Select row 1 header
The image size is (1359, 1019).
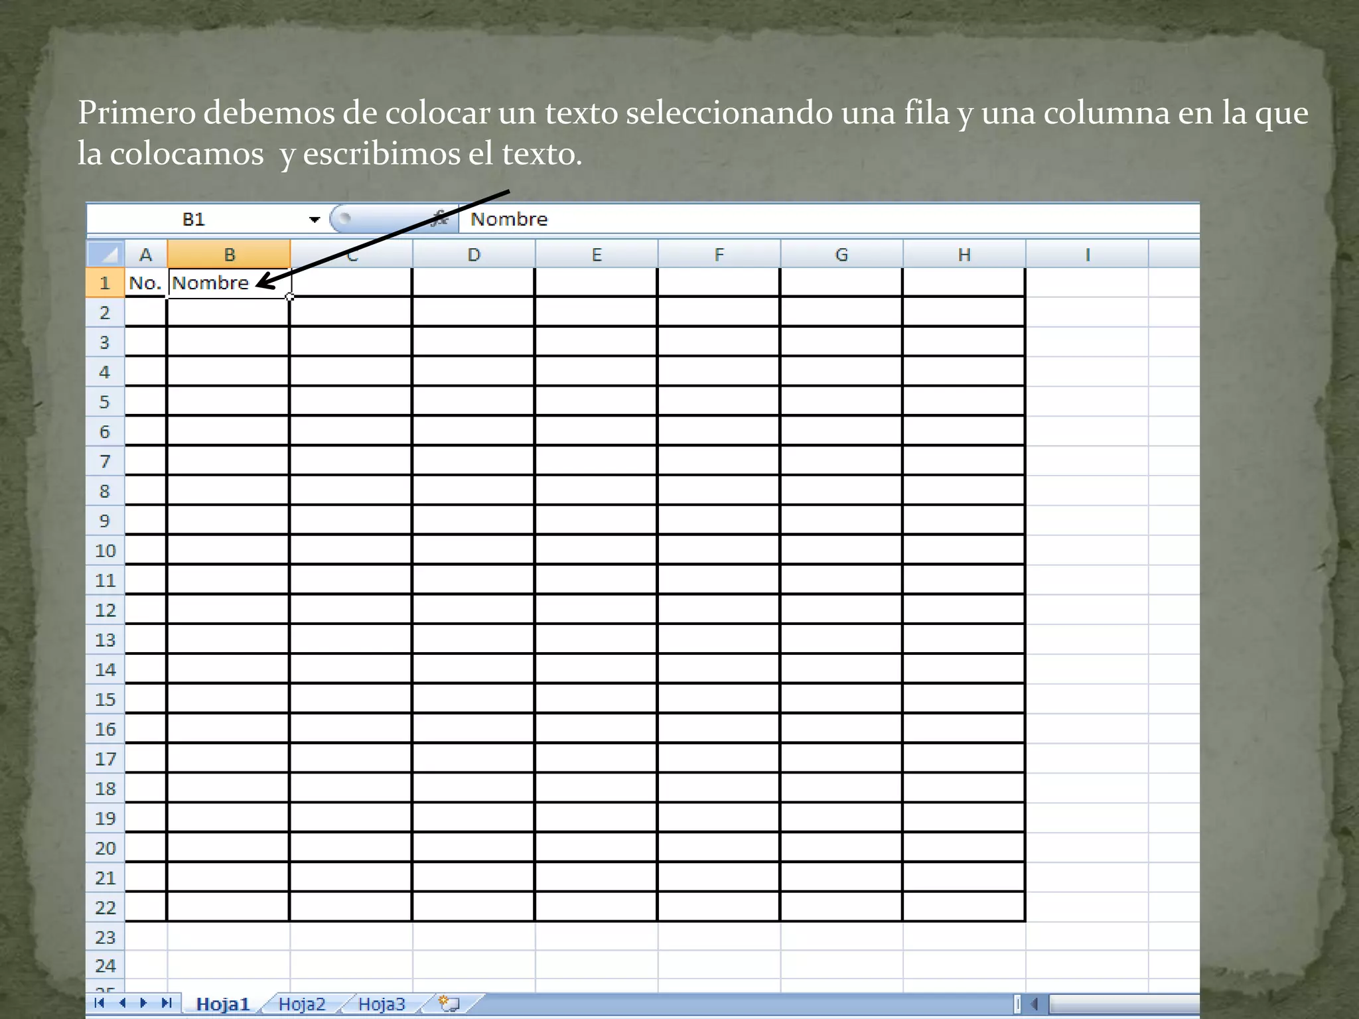[105, 283]
